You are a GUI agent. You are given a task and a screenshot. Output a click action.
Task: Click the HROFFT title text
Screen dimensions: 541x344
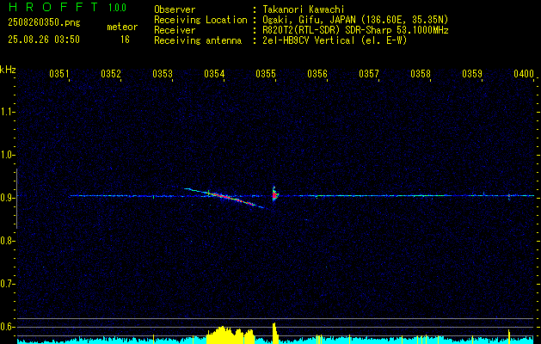(x=52, y=7)
